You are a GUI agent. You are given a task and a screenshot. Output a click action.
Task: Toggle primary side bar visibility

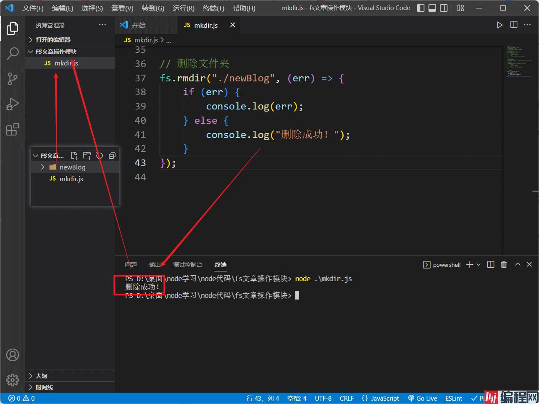click(x=421, y=8)
